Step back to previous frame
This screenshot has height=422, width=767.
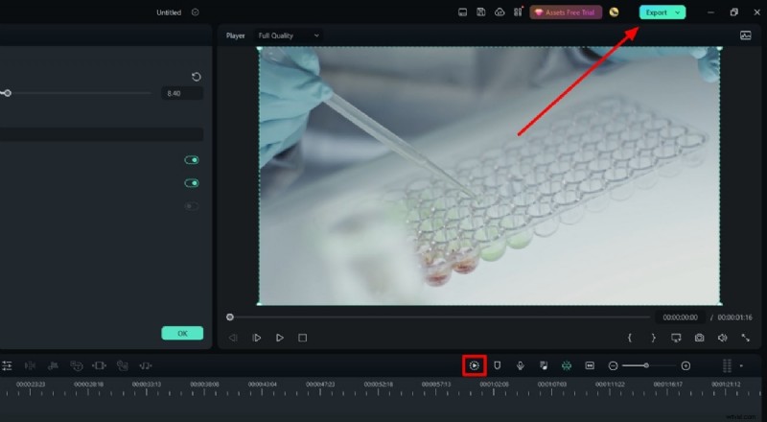pyautogui.click(x=233, y=338)
